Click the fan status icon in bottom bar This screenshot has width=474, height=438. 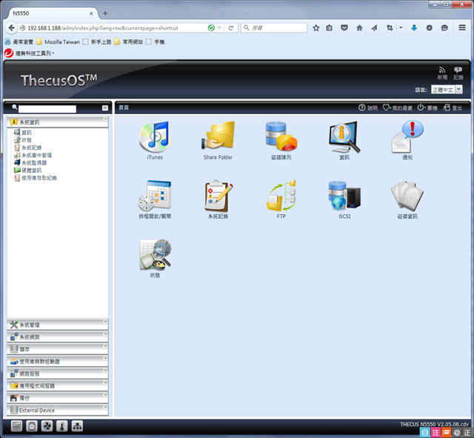47,426
